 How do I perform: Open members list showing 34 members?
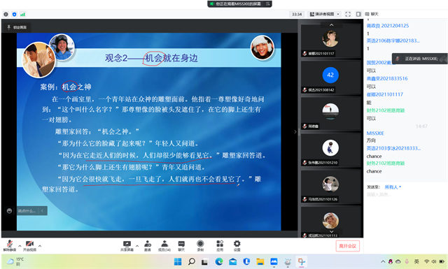pyautogui.click(x=164, y=246)
